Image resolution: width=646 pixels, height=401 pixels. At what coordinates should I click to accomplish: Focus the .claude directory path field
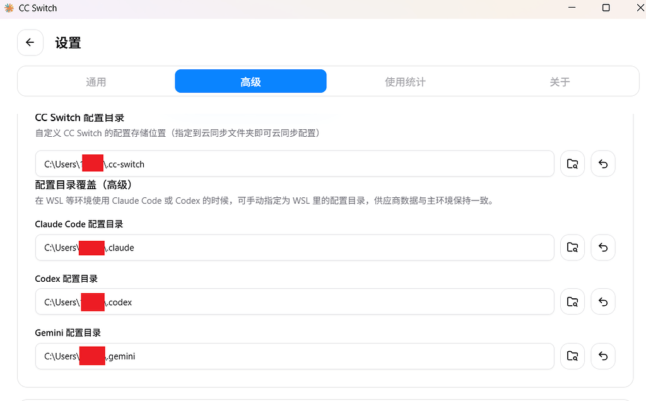pos(295,247)
